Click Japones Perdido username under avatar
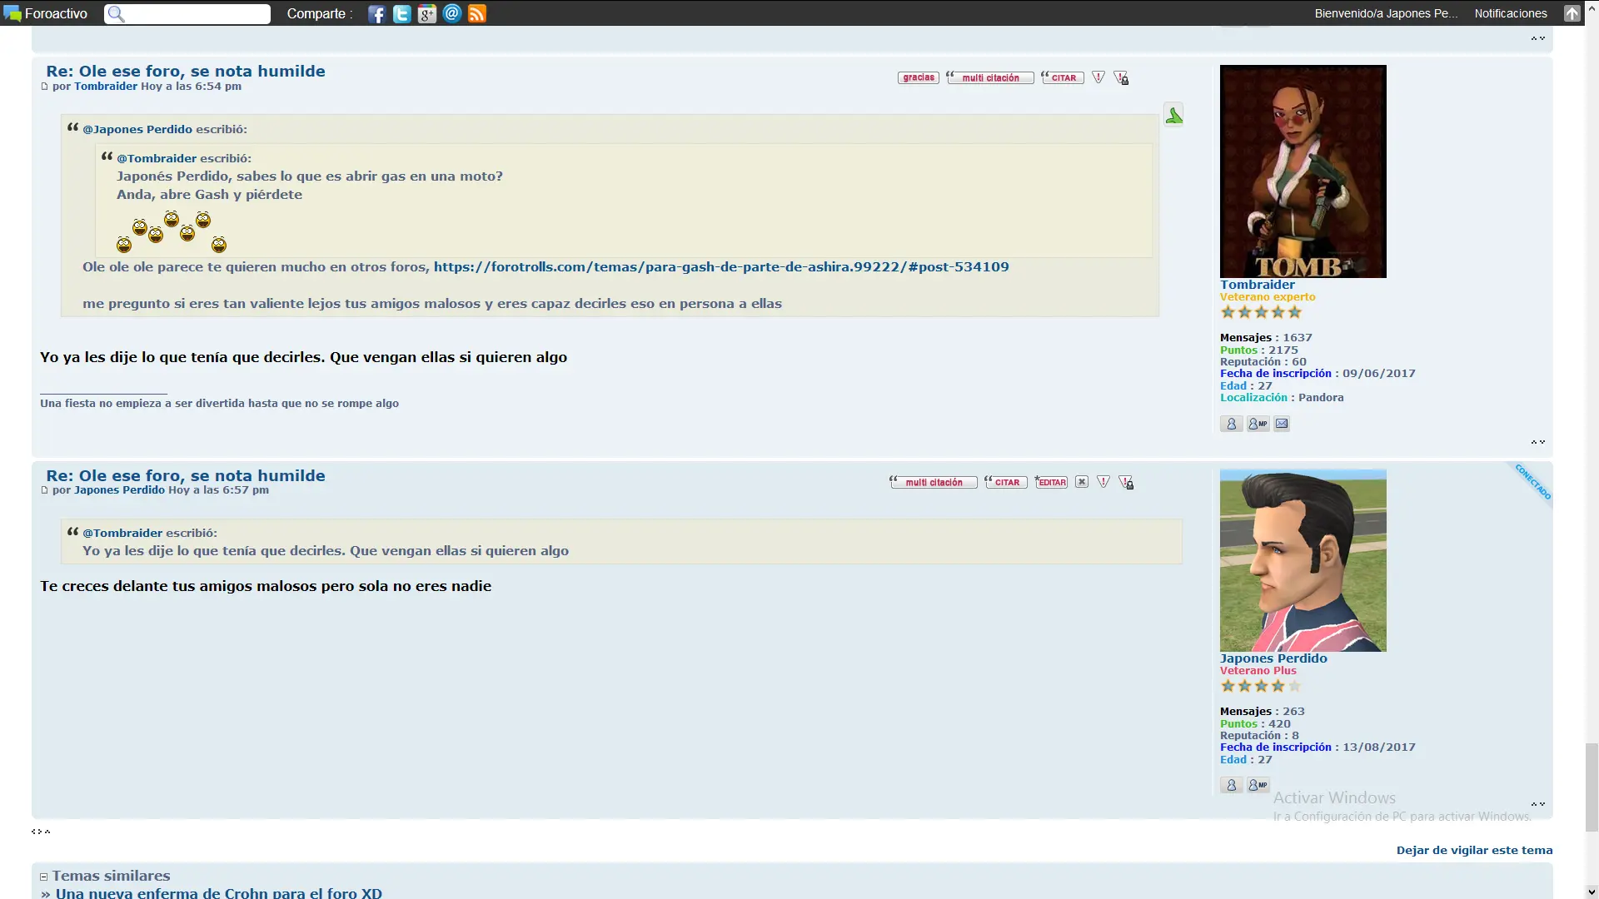Viewport: 1599px width, 899px height. pos(1273,658)
